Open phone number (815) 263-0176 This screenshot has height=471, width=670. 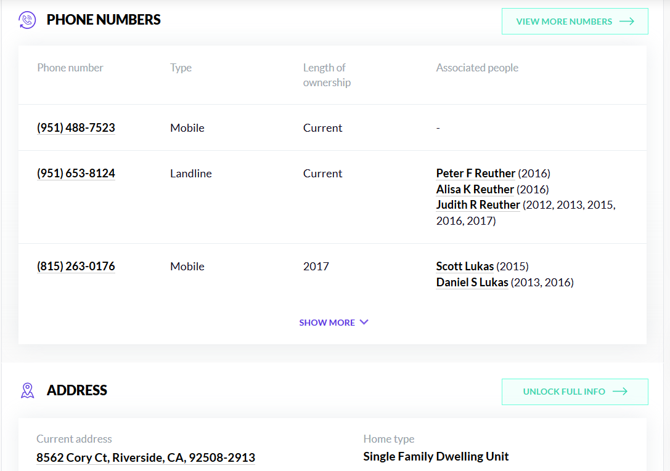(76, 266)
